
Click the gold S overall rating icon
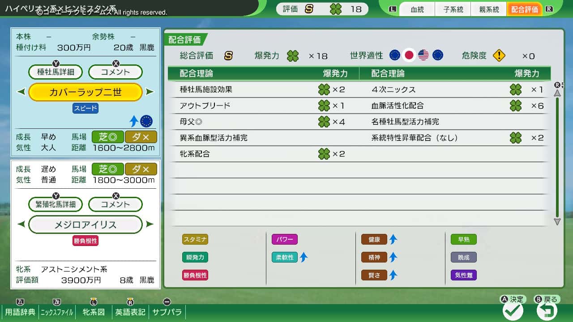[228, 55]
